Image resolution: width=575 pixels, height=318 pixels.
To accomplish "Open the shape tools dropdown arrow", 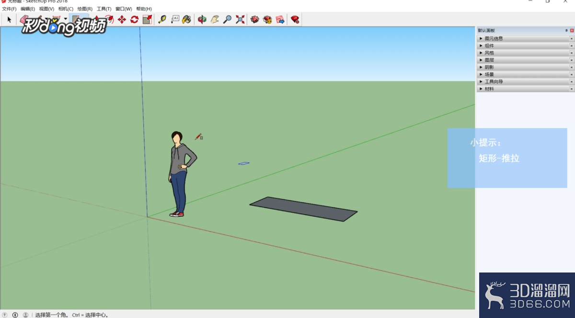I will [66, 20].
